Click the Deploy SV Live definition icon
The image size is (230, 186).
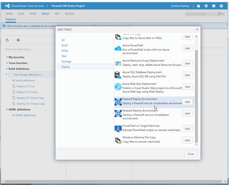click(x=14, y=86)
